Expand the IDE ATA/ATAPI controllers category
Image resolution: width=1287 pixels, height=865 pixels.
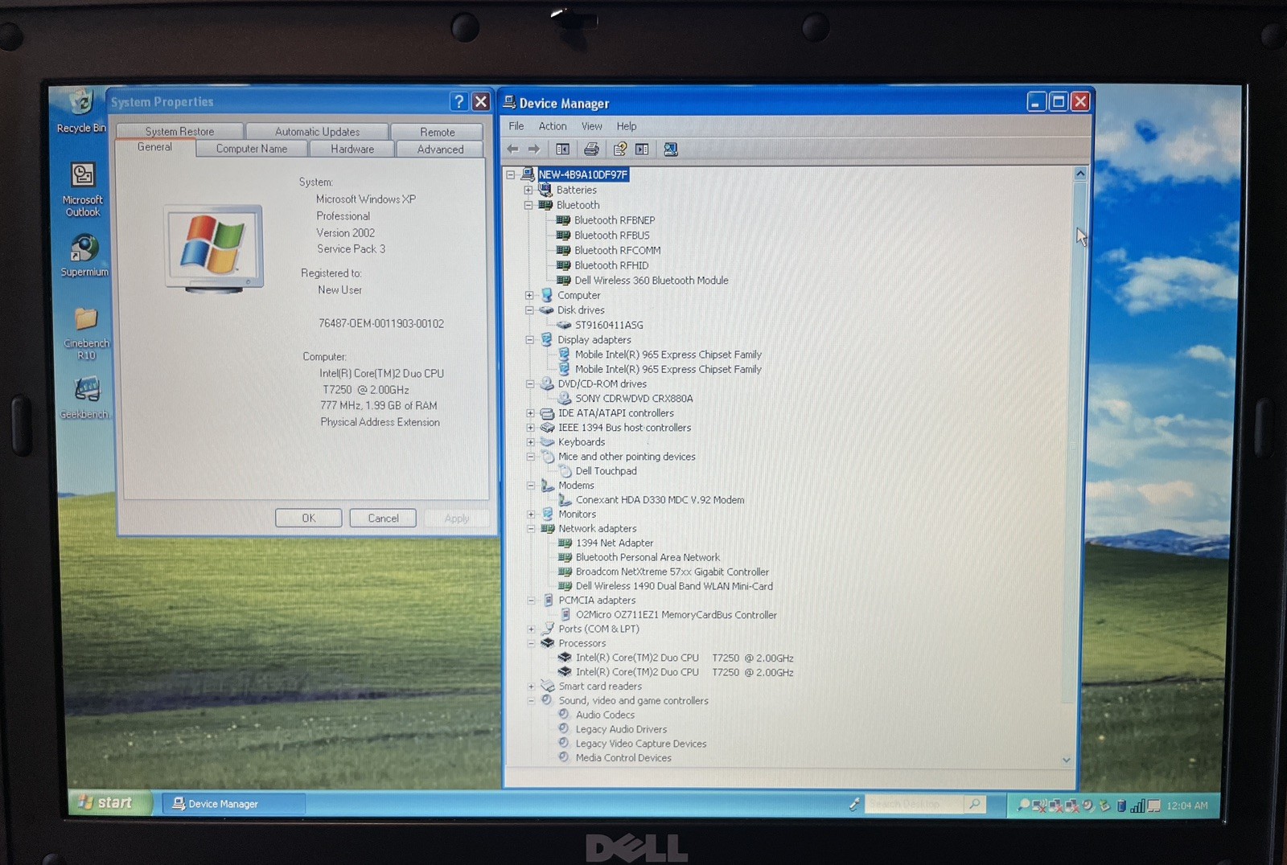[x=530, y=413]
